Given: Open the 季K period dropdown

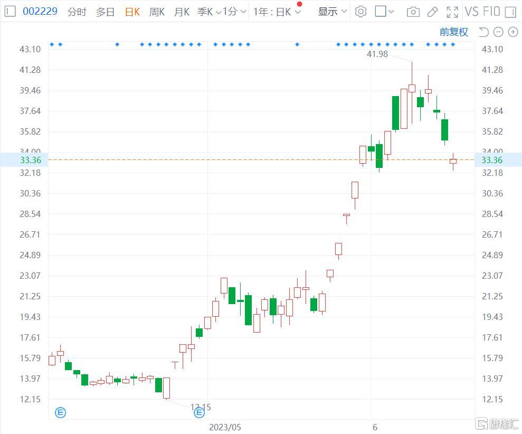Looking at the screenshot, I should coord(208,12).
